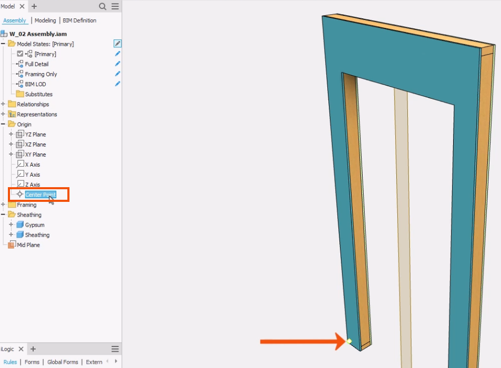Expand the Gypsum component node

pyautogui.click(x=11, y=224)
